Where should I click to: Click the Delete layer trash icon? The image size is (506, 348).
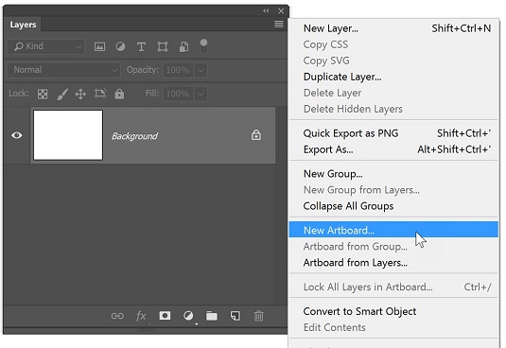[x=259, y=316]
